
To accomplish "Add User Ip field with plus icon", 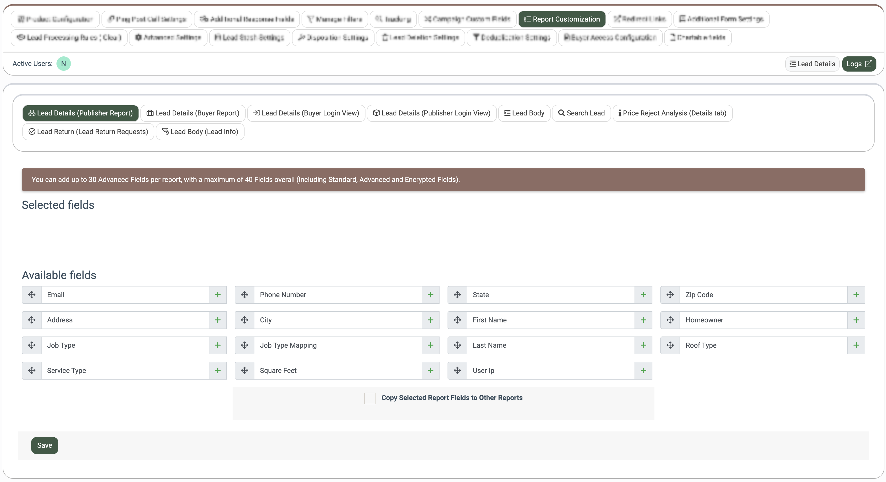I will [x=643, y=370].
